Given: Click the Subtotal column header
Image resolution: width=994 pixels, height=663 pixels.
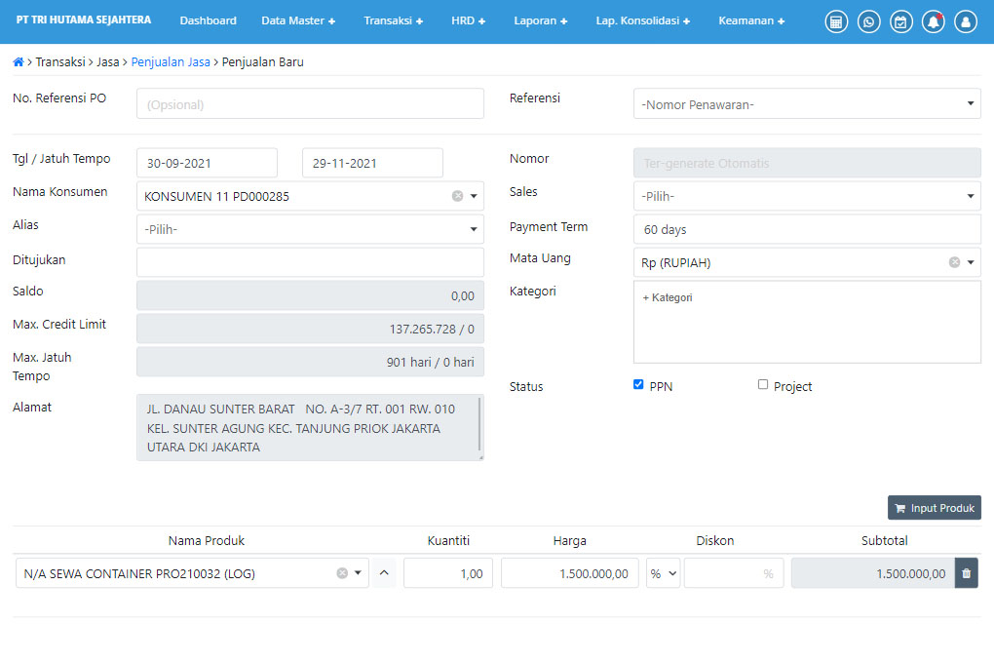Looking at the screenshot, I should click(x=884, y=540).
